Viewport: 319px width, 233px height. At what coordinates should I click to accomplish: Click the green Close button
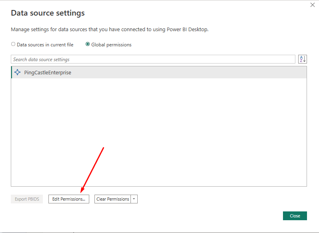(x=295, y=216)
